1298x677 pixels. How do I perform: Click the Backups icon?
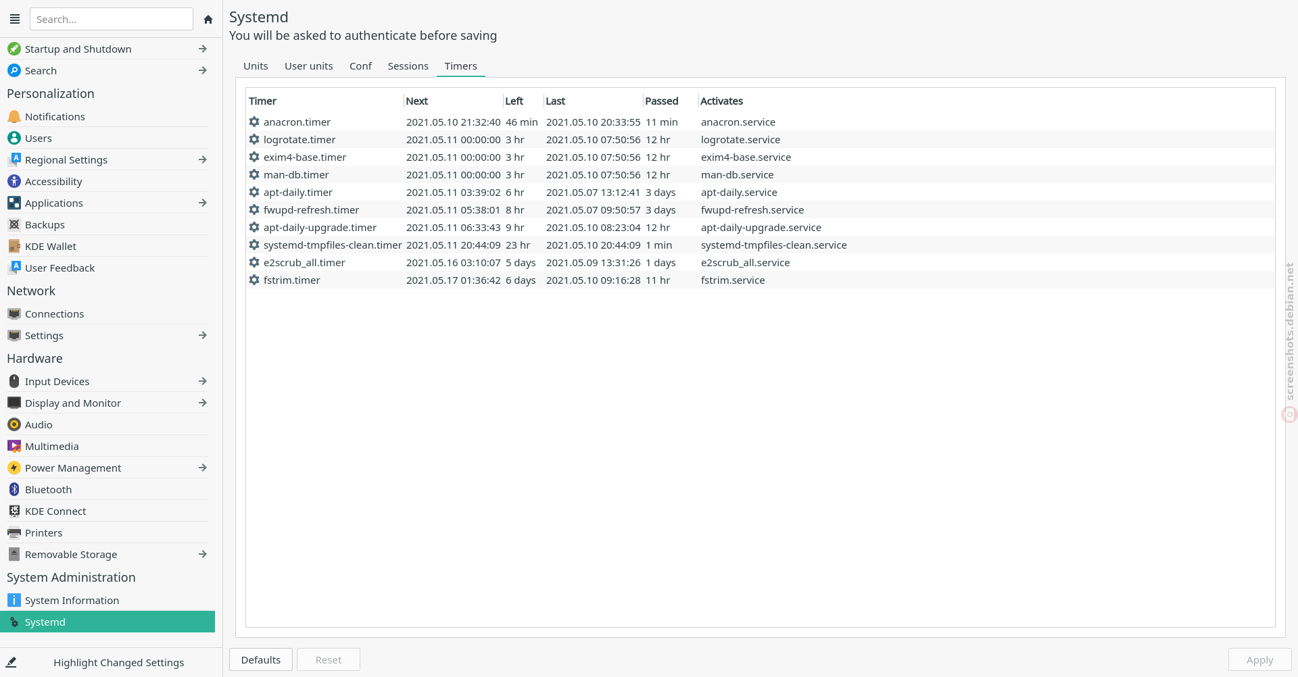click(x=14, y=224)
